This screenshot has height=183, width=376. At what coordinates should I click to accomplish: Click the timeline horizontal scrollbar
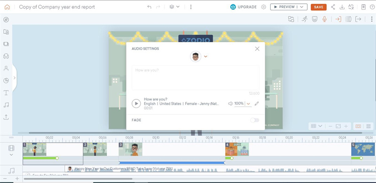pyautogui.click(x=78, y=179)
